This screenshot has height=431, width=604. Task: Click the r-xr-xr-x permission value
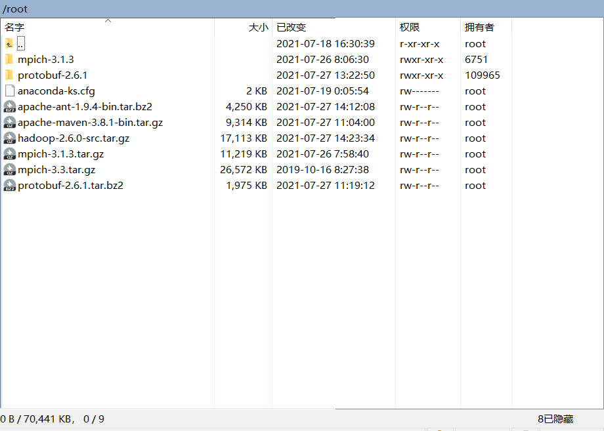(420, 44)
